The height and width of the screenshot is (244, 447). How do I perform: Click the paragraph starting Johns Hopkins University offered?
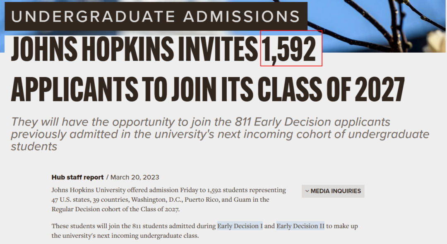point(169,200)
